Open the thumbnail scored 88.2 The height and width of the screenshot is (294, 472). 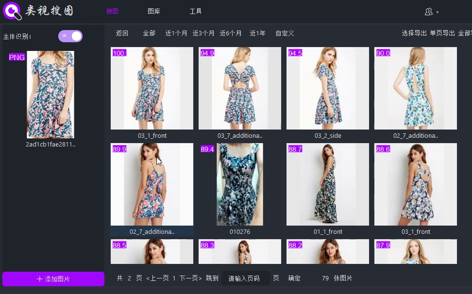pos(328,252)
